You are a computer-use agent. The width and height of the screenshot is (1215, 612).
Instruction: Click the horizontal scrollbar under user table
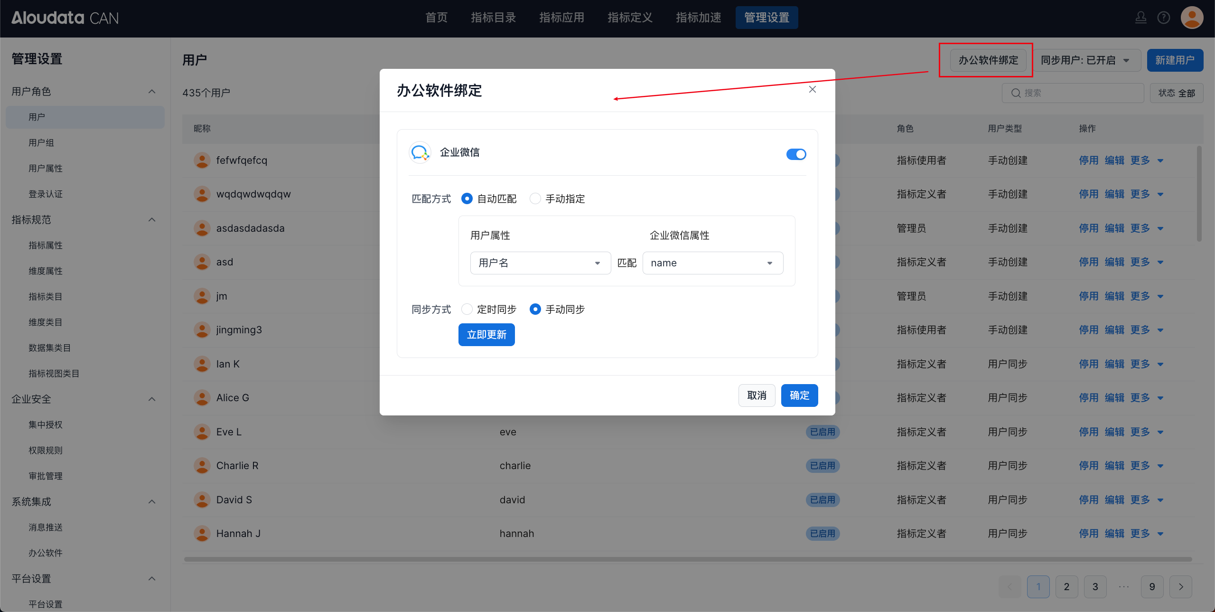tap(687, 559)
